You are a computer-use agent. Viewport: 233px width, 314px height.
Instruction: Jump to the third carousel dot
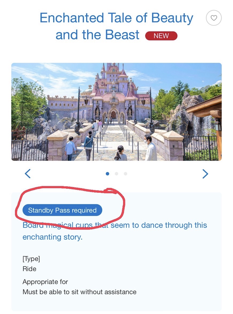(x=125, y=174)
